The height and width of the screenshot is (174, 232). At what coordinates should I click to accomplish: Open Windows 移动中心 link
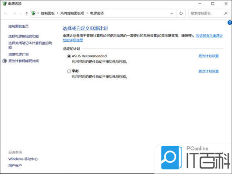coord(23,159)
